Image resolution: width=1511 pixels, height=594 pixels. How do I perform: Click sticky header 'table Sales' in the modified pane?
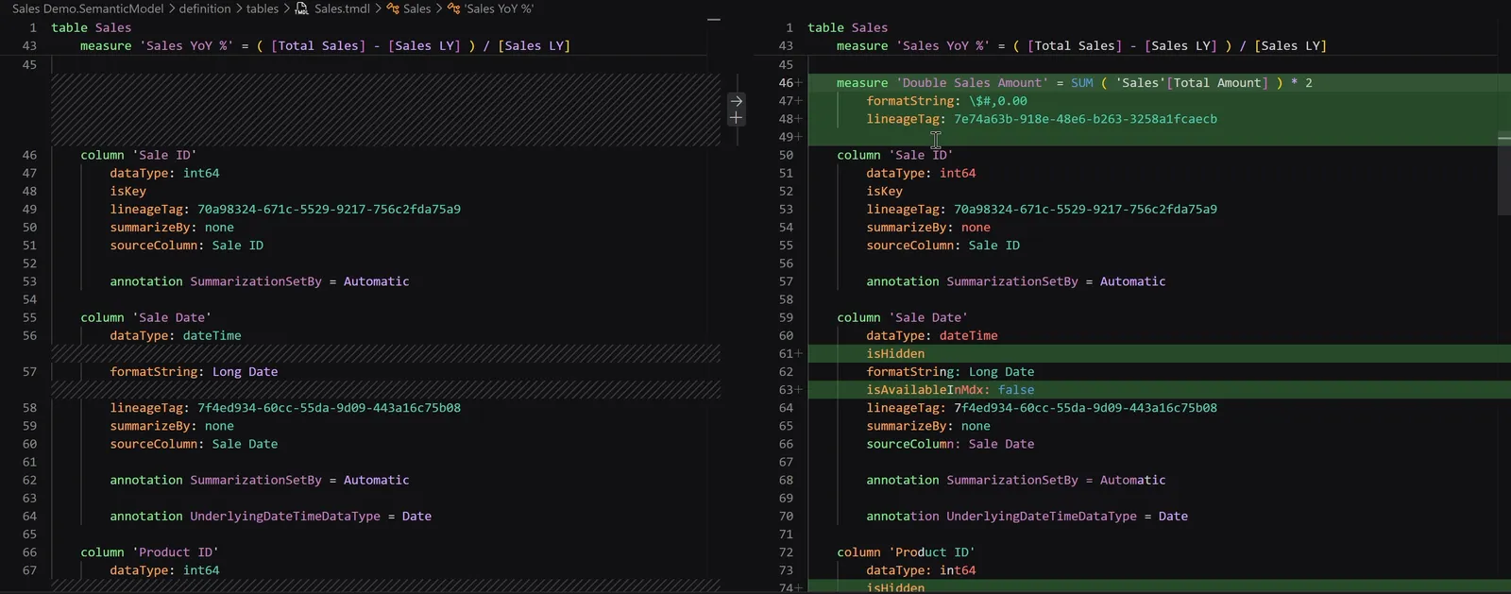point(848,27)
